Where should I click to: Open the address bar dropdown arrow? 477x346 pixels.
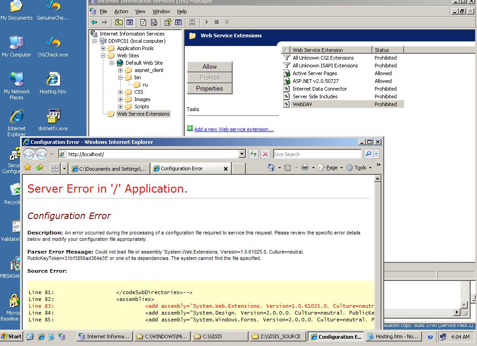point(242,154)
